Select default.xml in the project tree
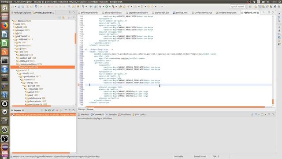This screenshot has width=282, height=159. point(43,67)
